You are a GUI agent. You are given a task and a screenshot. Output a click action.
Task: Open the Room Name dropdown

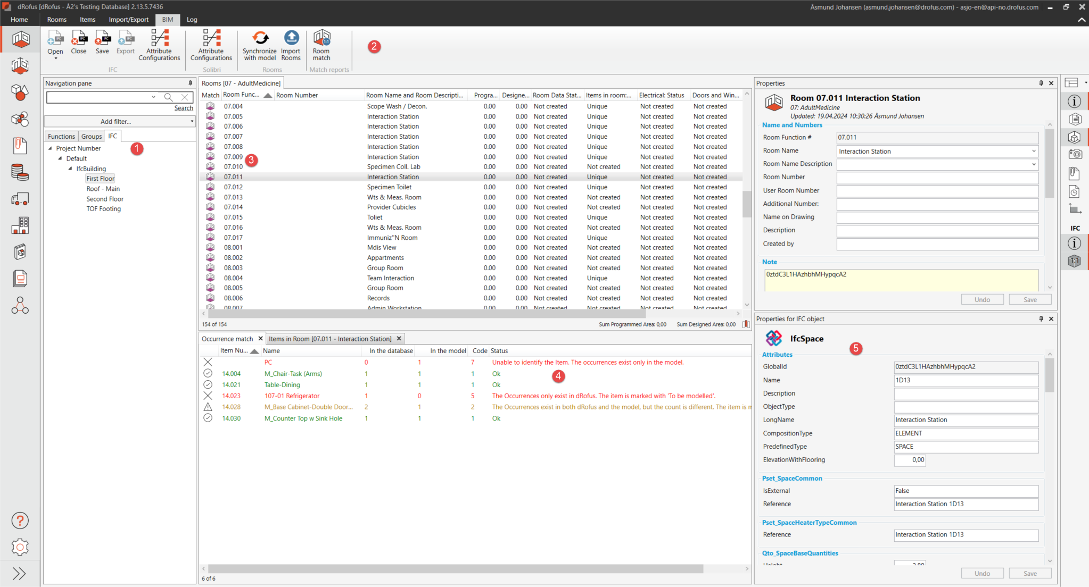(1034, 151)
